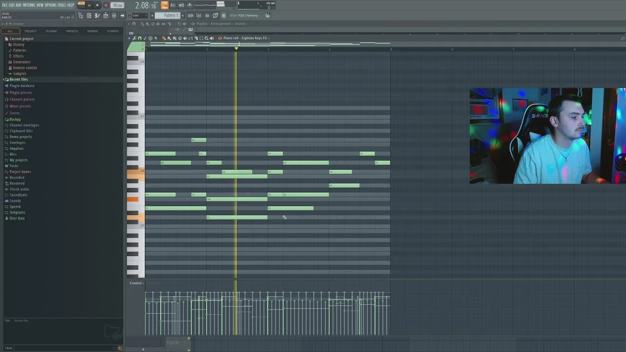Open the FILE menu
Viewport: 626px width, 352px height.
(x=4, y=5)
